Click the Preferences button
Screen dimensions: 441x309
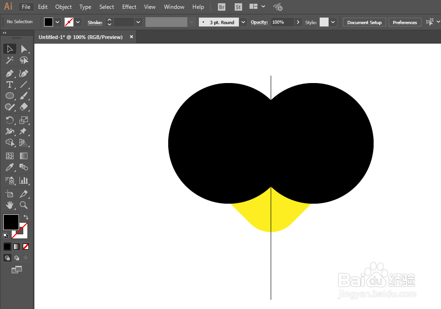[405, 22]
